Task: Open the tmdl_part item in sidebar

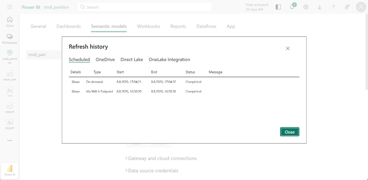Action: pyautogui.click(x=10, y=76)
